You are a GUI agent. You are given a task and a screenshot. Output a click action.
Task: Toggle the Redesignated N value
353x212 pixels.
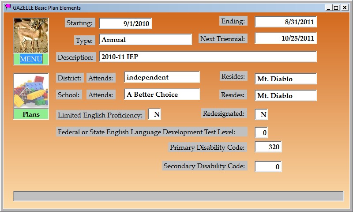pos(261,115)
